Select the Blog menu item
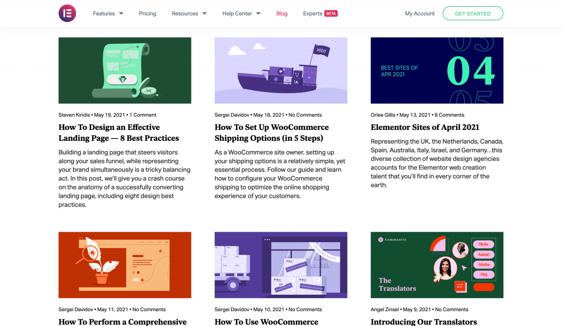 pos(282,14)
